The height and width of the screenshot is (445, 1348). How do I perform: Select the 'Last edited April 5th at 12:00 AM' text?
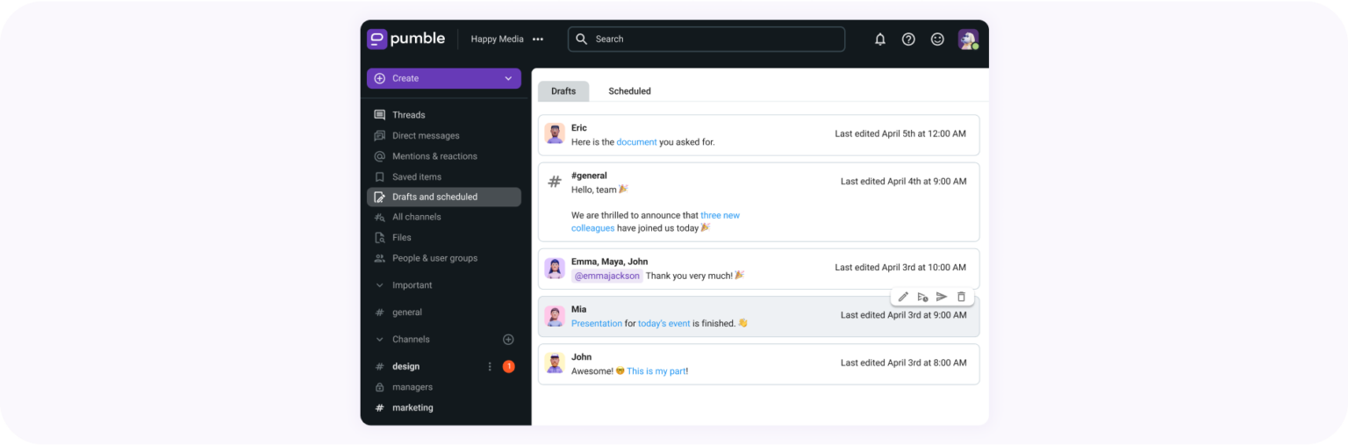coord(900,134)
